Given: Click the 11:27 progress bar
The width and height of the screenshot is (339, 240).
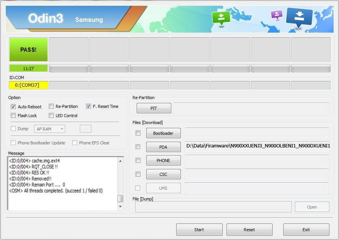Looking at the screenshot, I should click(x=28, y=68).
